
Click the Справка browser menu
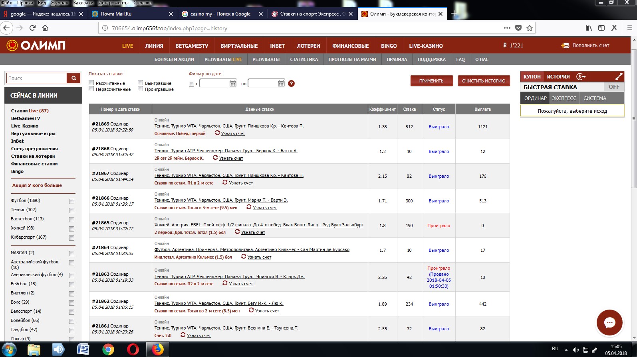click(143, 3)
